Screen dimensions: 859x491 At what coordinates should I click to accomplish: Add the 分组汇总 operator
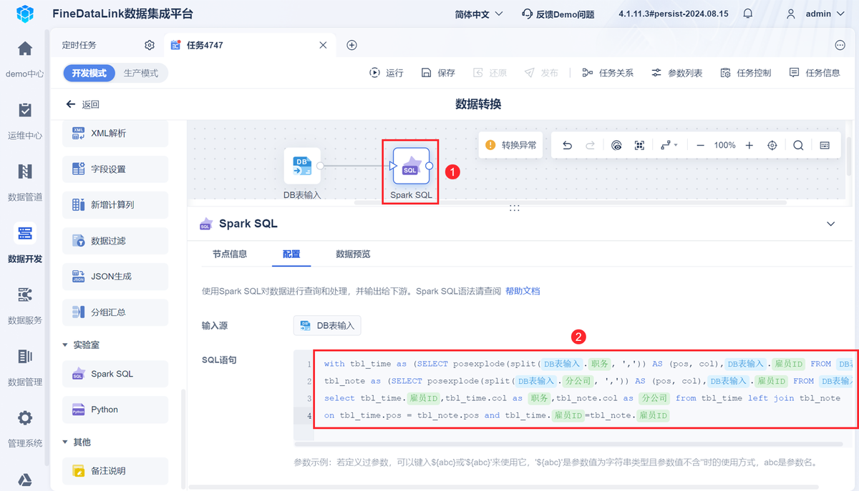[115, 312]
